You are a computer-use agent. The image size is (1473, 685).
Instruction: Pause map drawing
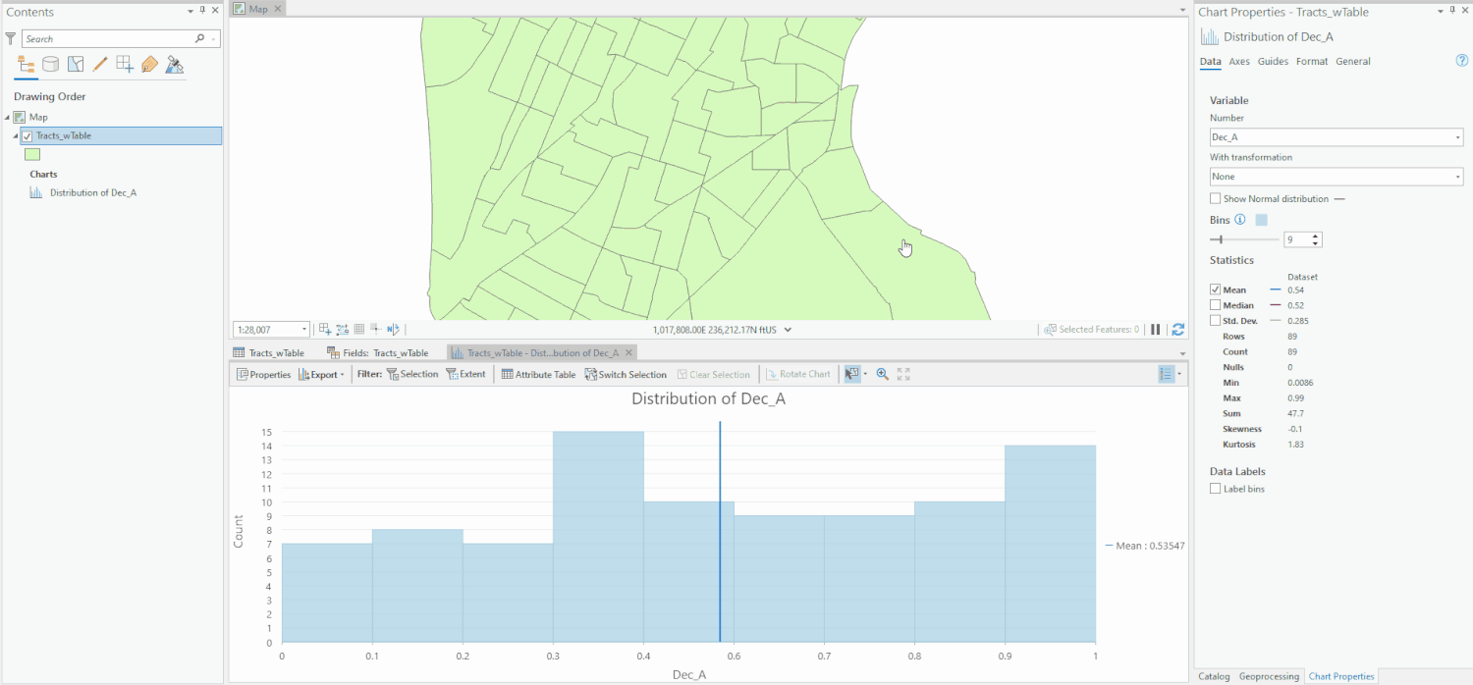(1156, 330)
